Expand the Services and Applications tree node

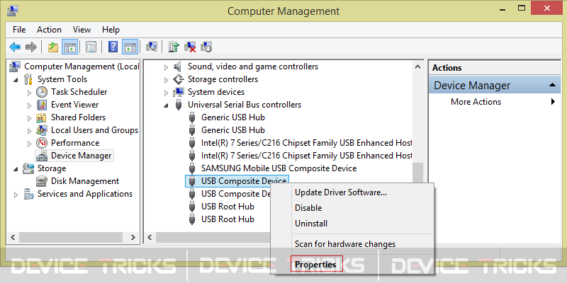click(x=16, y=194)
